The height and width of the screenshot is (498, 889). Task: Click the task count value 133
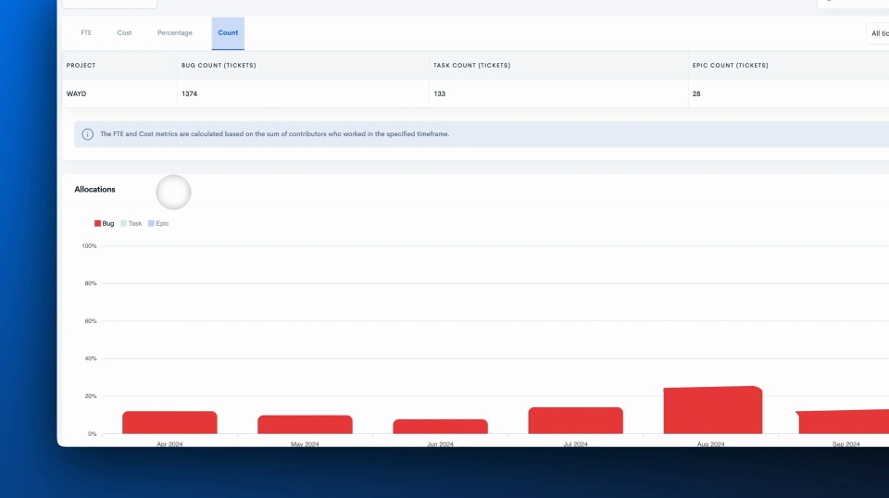(x=439, y=94)
